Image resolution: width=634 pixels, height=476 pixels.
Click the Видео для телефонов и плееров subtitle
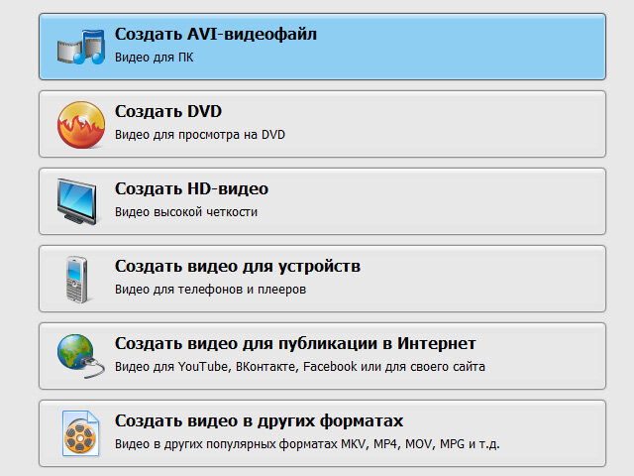click(x=210, y=290)
